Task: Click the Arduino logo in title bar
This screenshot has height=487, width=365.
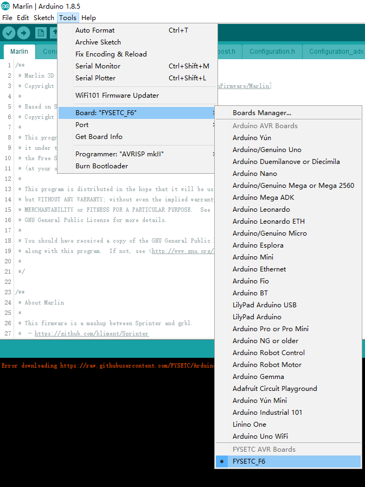Action: point(5,6)
